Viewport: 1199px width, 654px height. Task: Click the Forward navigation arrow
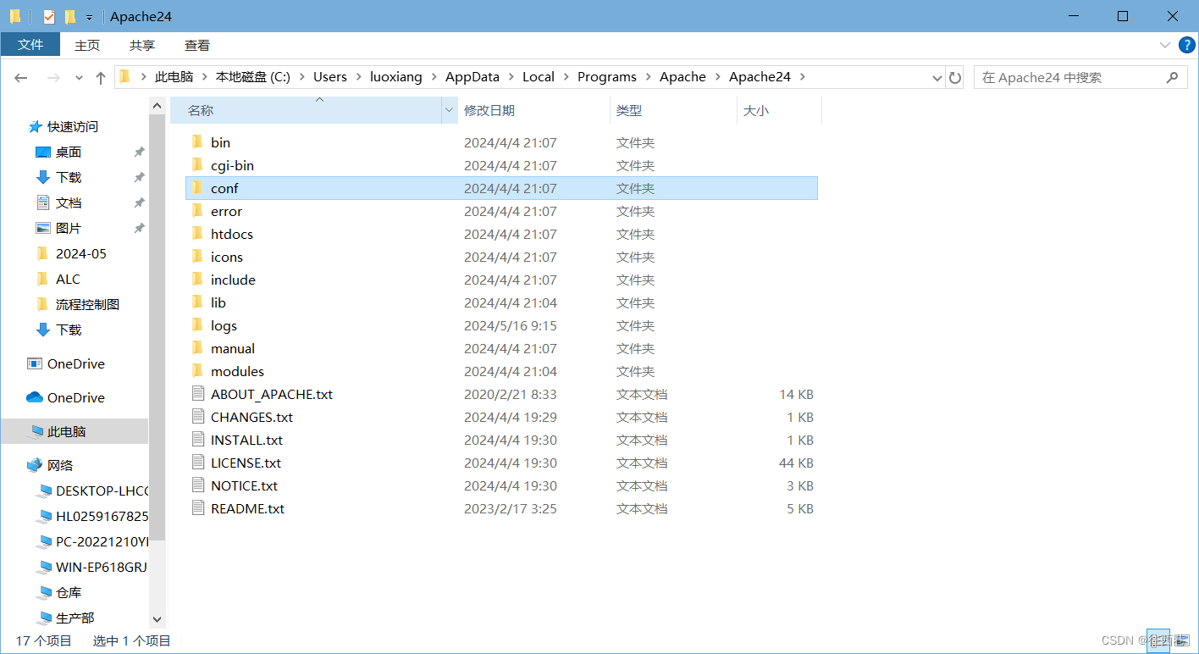pyautogui.click(x=53, y=77)
